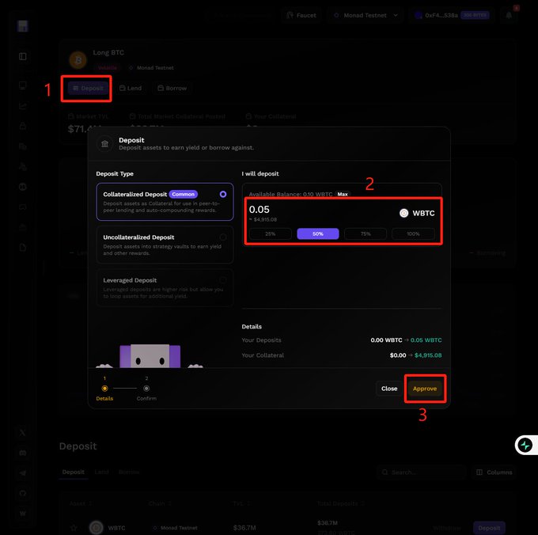
Task: Switch to the Deposit tab at page top
Action: click(x=88, y=88)
